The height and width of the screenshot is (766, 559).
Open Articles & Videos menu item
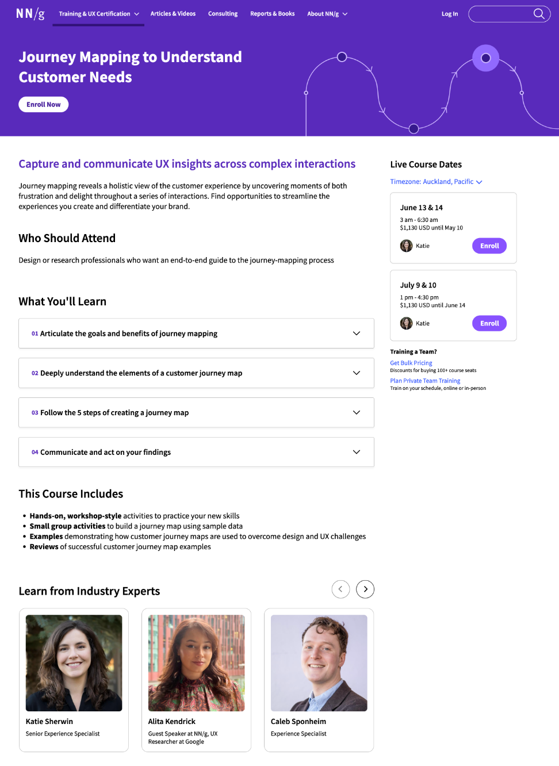click(x=173, y=14)
